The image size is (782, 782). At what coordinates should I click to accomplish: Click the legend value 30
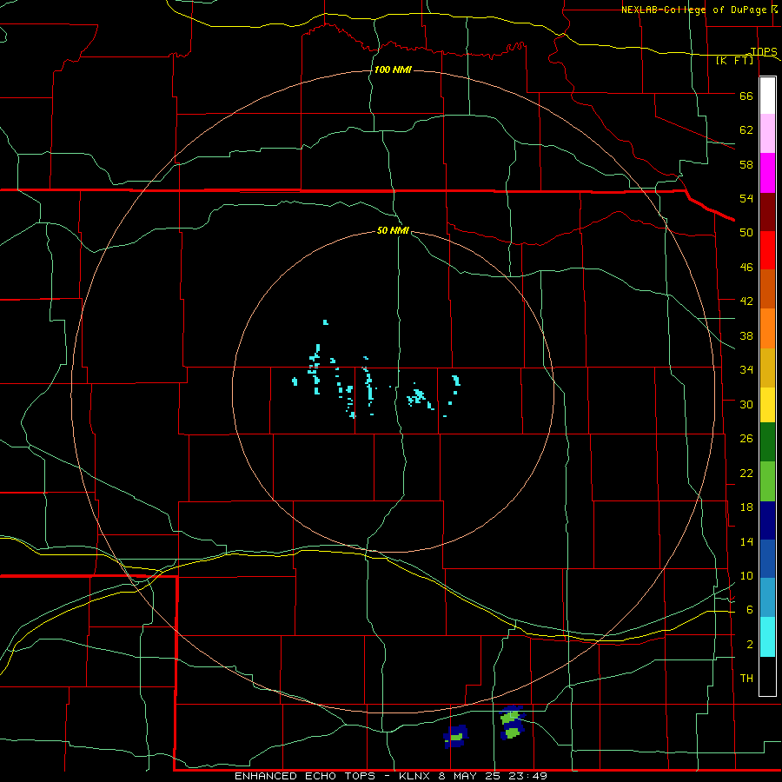tap(746, 404)
